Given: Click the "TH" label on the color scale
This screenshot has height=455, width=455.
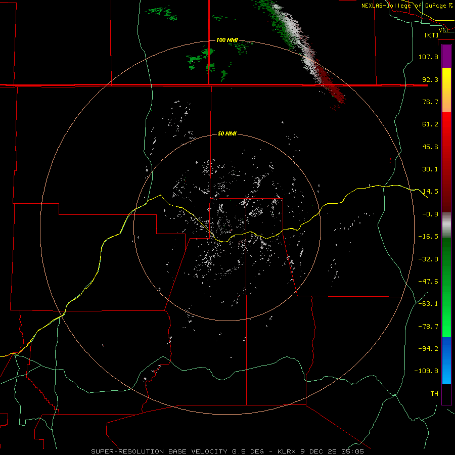Looking at the screenshot, I should (x=434, y=394).
